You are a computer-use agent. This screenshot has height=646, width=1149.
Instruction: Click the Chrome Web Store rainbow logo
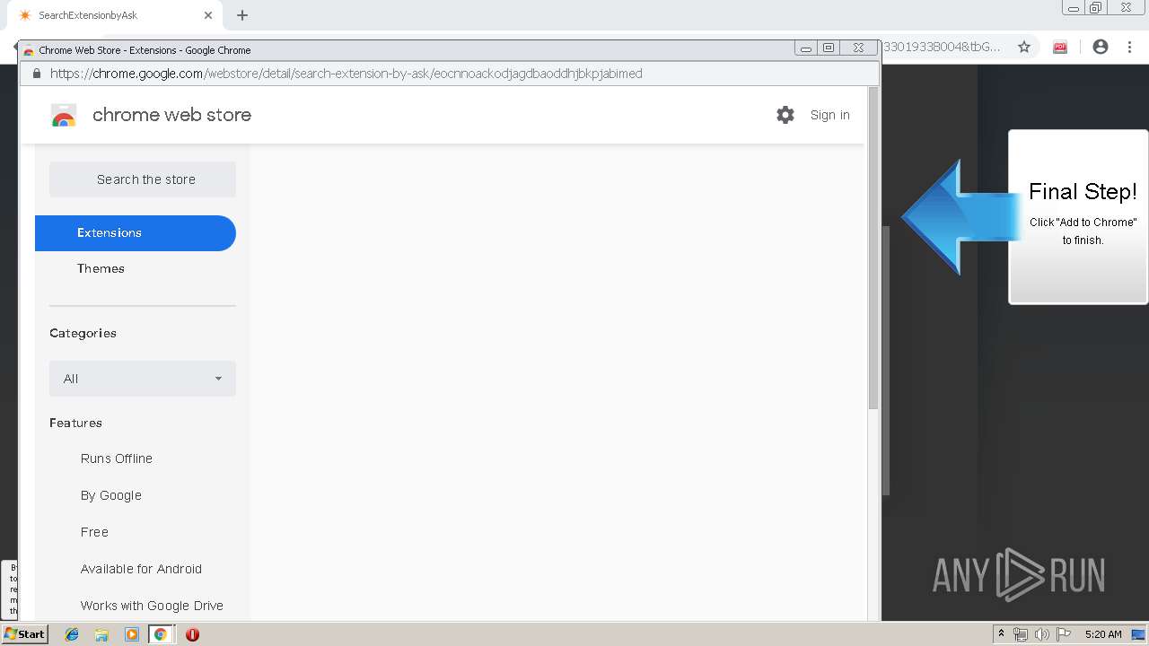64,115
